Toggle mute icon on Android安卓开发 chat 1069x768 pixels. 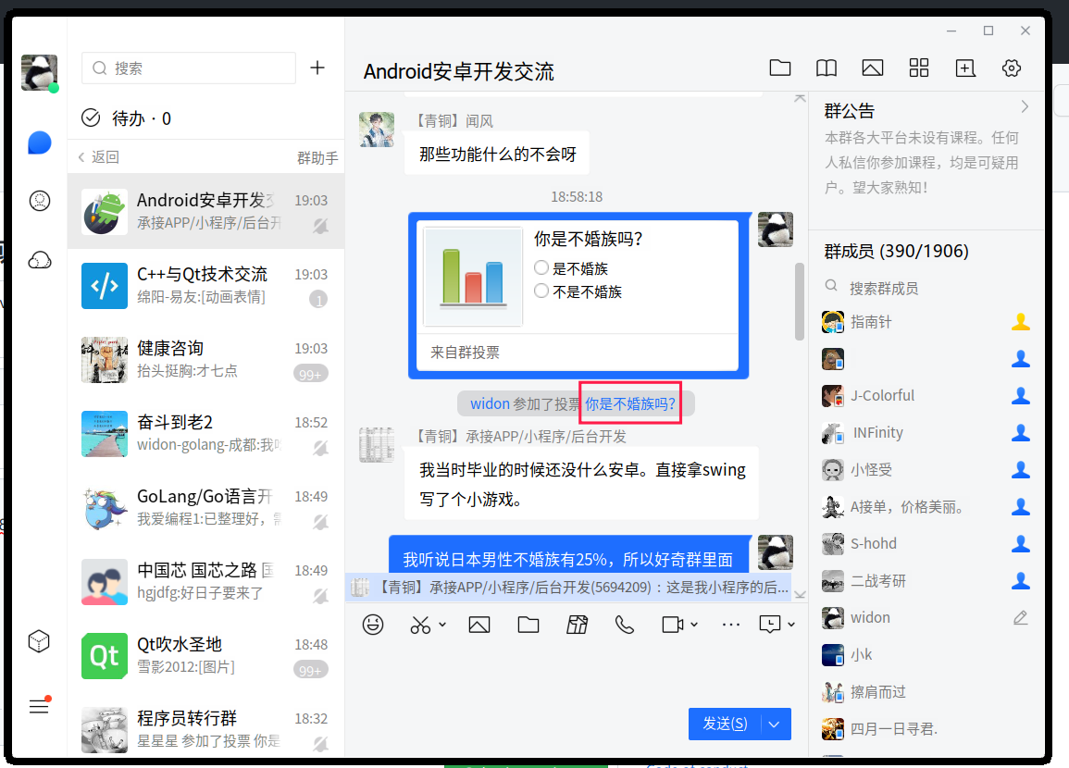pos(320,226)
